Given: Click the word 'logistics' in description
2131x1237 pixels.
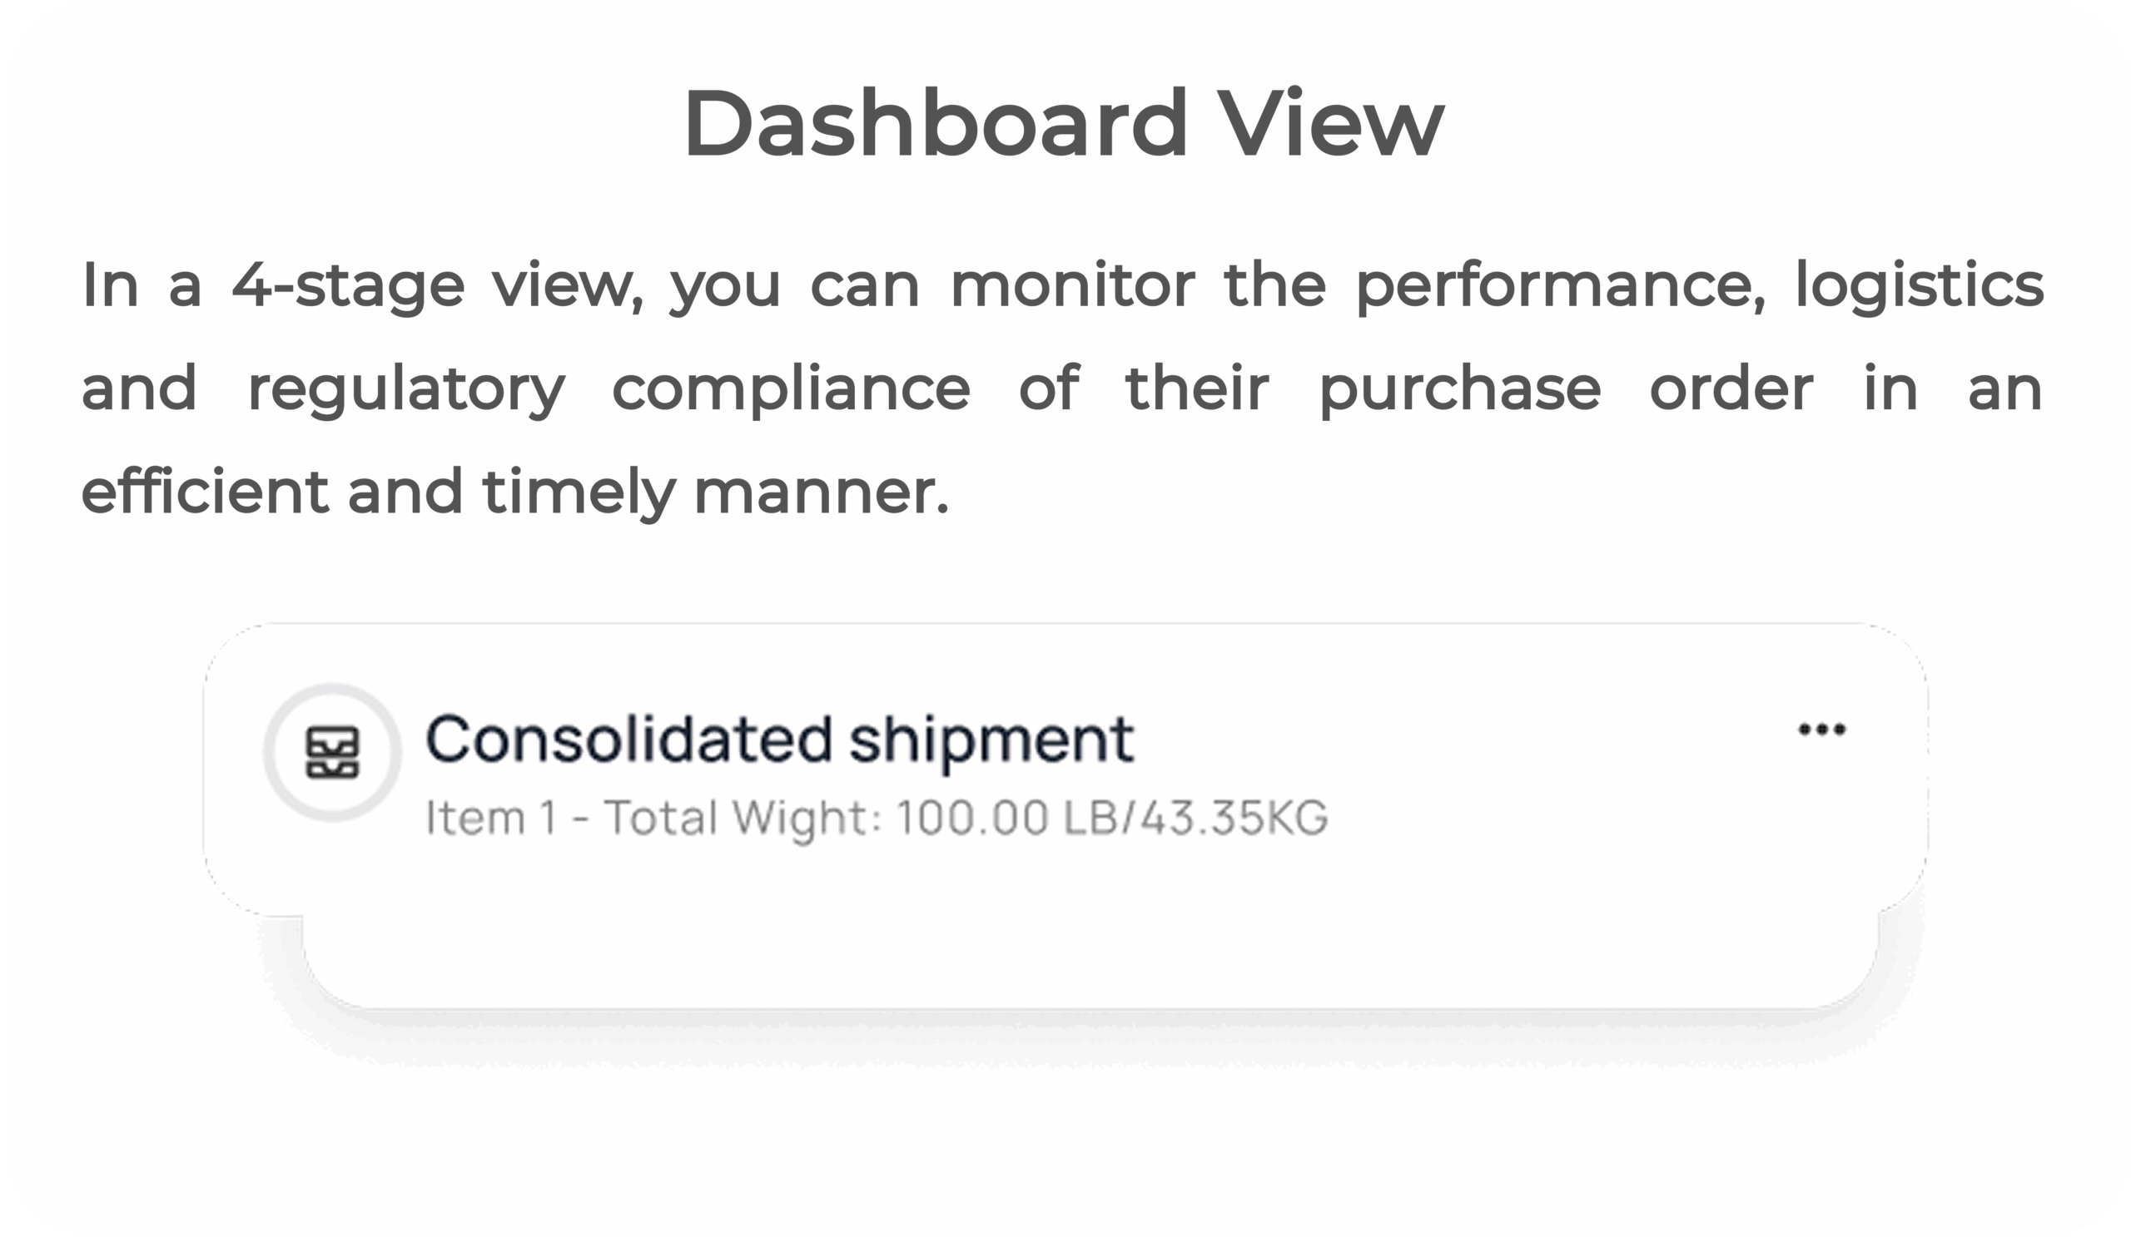Looking at the screenshot, I should (1920, 285).
